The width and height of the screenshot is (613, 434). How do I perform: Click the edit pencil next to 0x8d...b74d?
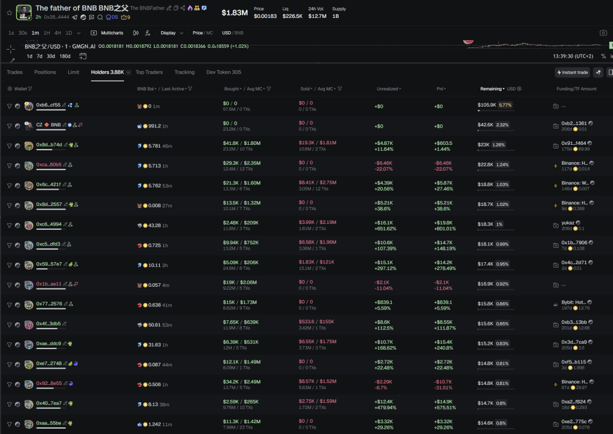point(65,144)
